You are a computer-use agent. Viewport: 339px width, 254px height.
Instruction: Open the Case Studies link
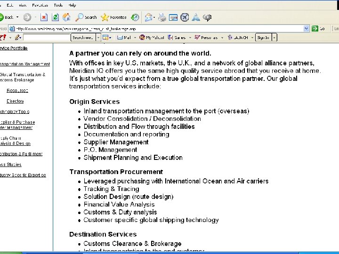coord(10,165)
